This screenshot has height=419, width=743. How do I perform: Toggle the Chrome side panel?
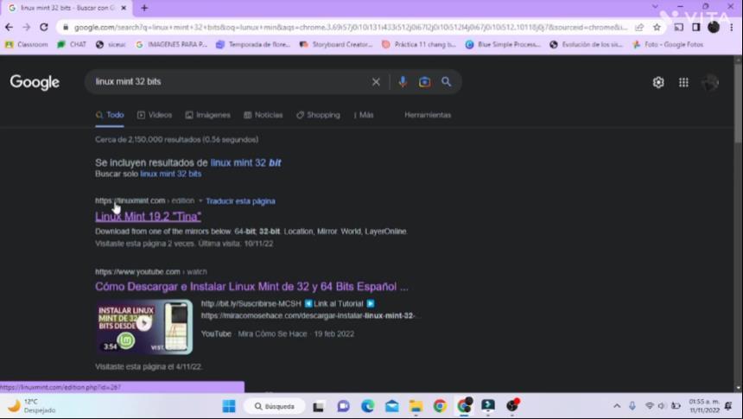coord(696,28)
